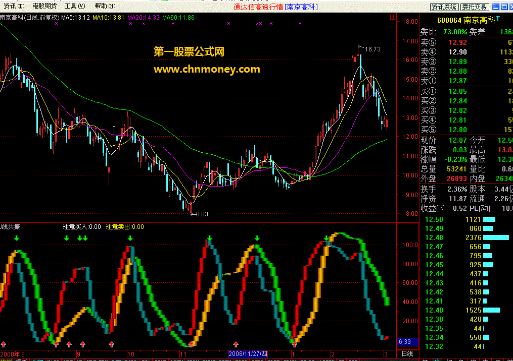Select the 买② 12.84 bid row
This screenshot has height=361, width=513.
point(466,101)
